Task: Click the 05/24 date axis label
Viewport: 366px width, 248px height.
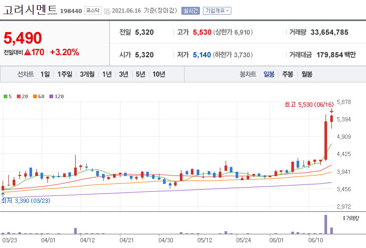Action: coord(243,240)
